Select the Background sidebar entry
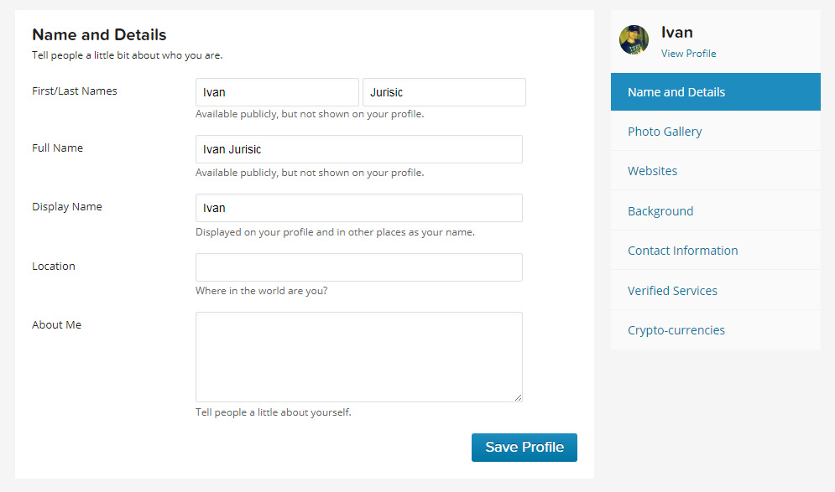 pos(660,210)
